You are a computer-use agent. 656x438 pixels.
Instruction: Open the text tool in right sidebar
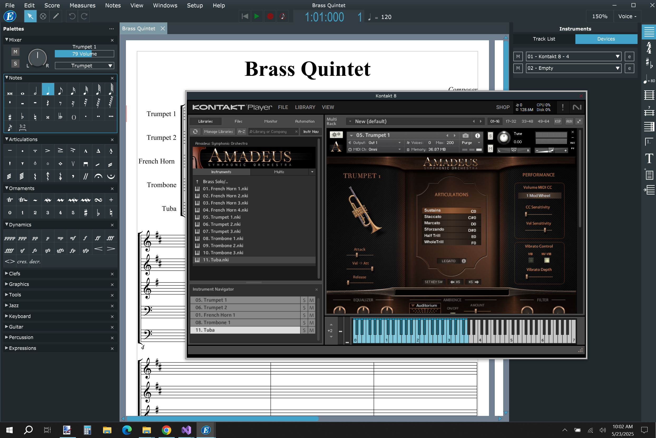649,158
